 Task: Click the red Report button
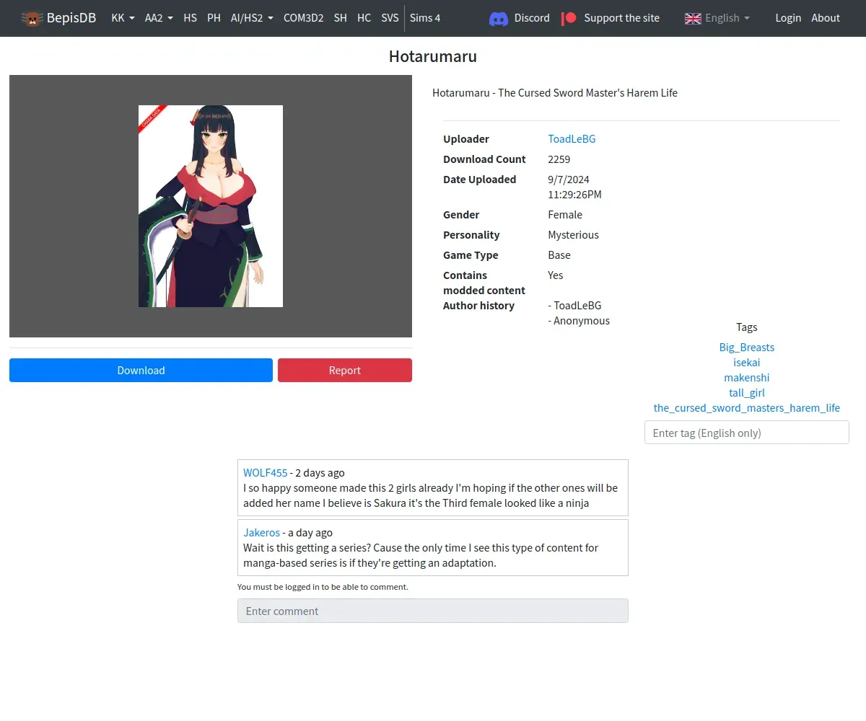pyautogui.click(x=345, y=371)
